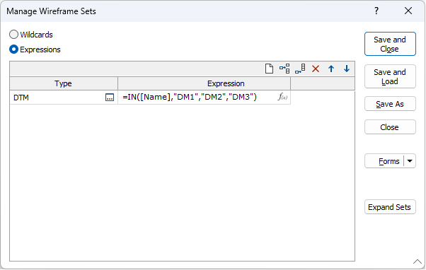The image size is (426, 270).
Task: Click the new blank row icon
Action: click(x=269, y=69)
